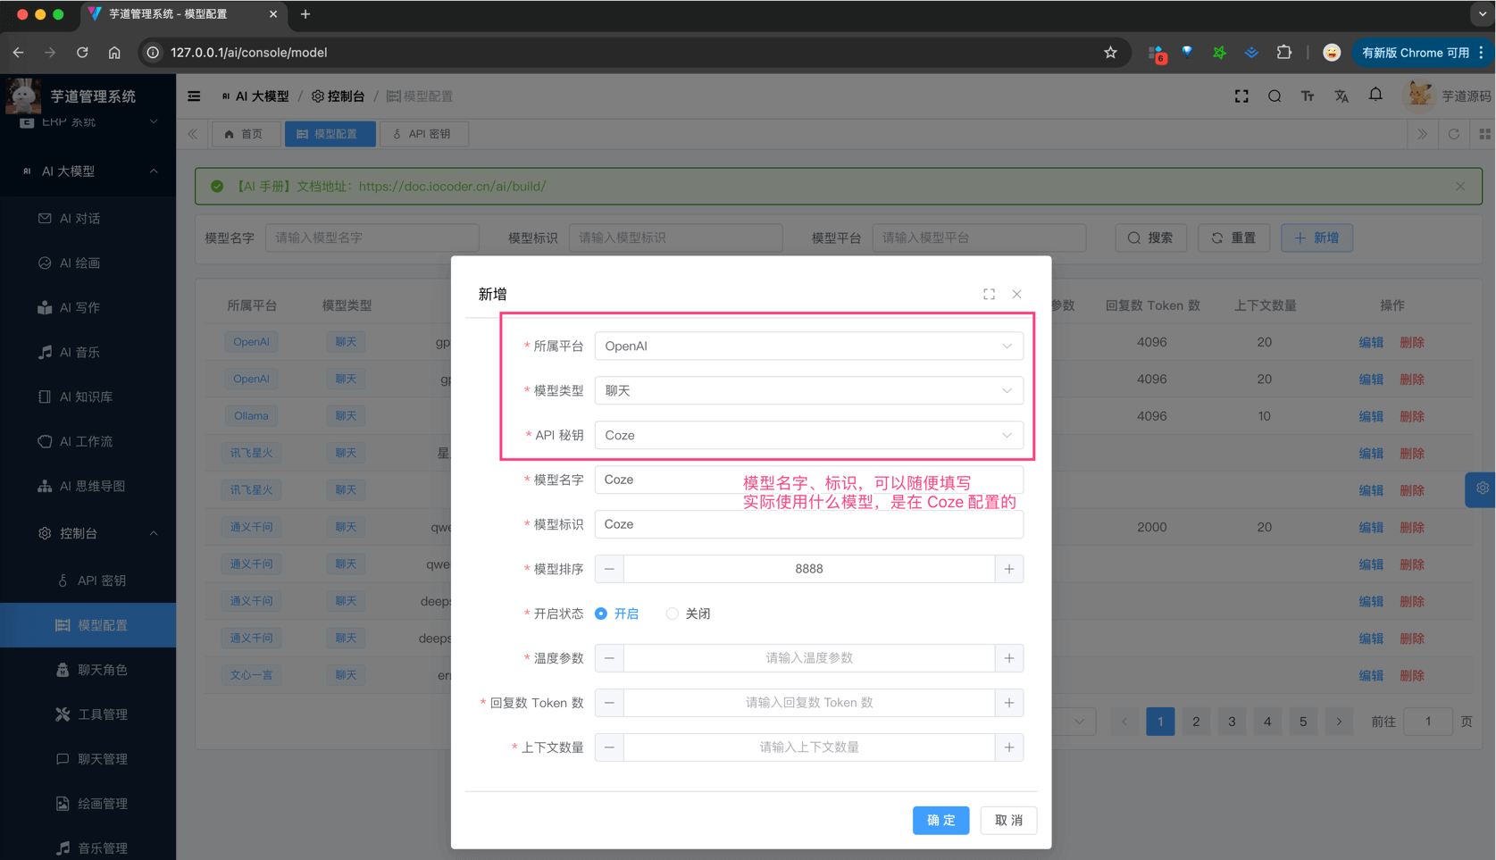Bookmark page with the star icon
Viewport: 1496px width, 860px height.
(1110, 53)
